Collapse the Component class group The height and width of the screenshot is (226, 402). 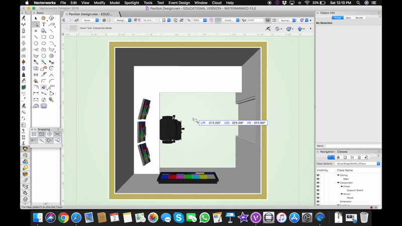[338, 183]
